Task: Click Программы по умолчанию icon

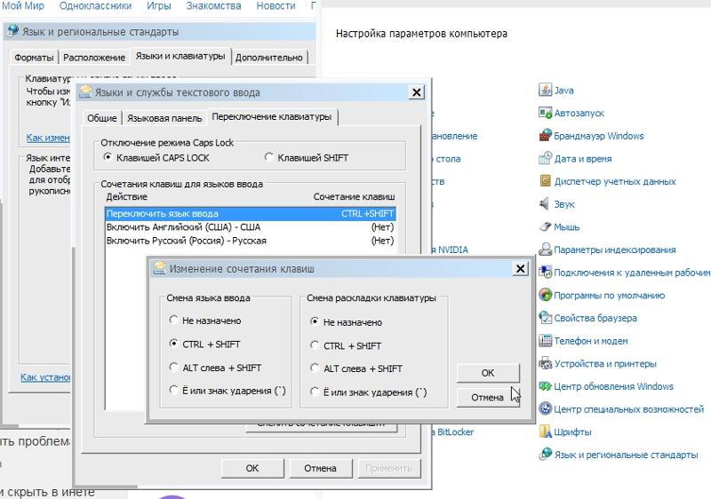Action: (545, 295)
